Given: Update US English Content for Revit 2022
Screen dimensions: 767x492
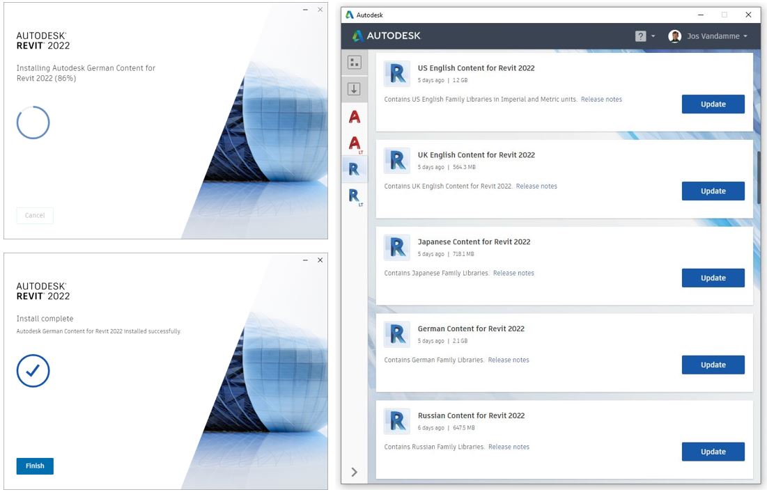Looking at the screenshot, I should (x=713, y=104).
